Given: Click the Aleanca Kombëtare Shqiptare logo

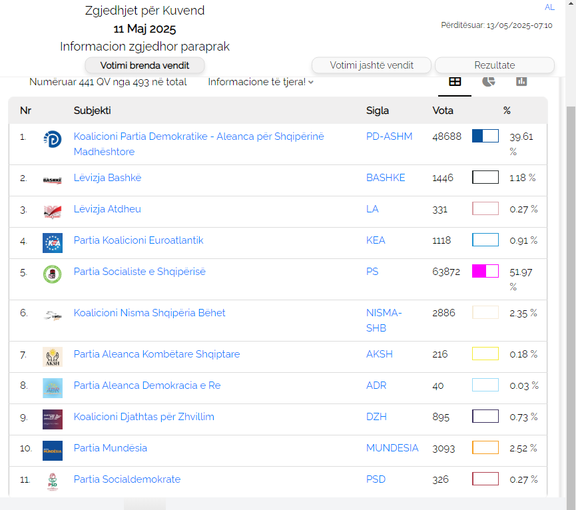Looking at the screenshot, I should pyautogui.click(x=52, y=356).
